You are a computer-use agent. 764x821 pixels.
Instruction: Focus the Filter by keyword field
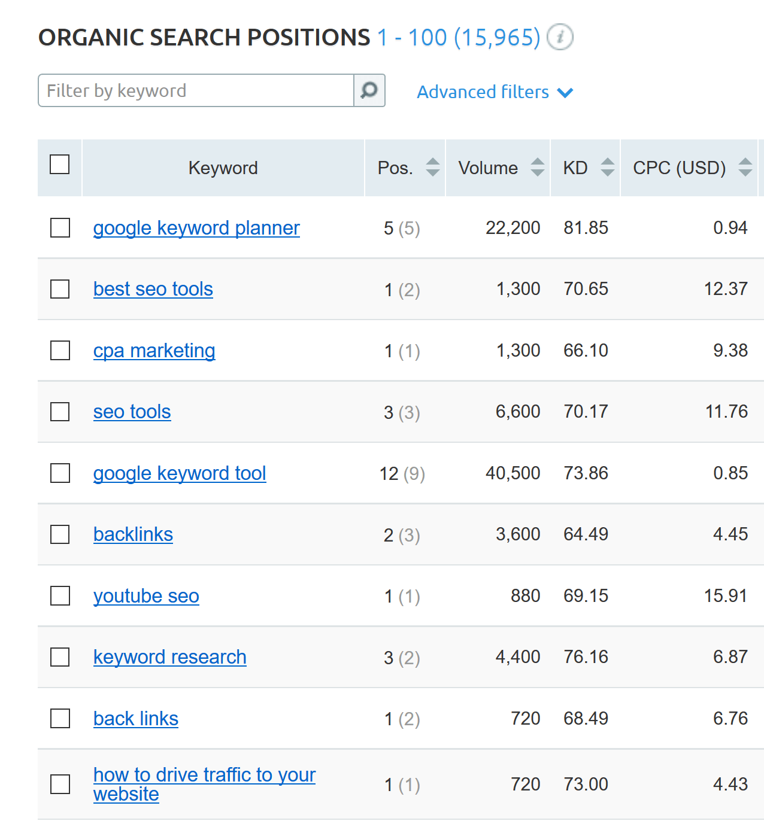coord(196,90)
